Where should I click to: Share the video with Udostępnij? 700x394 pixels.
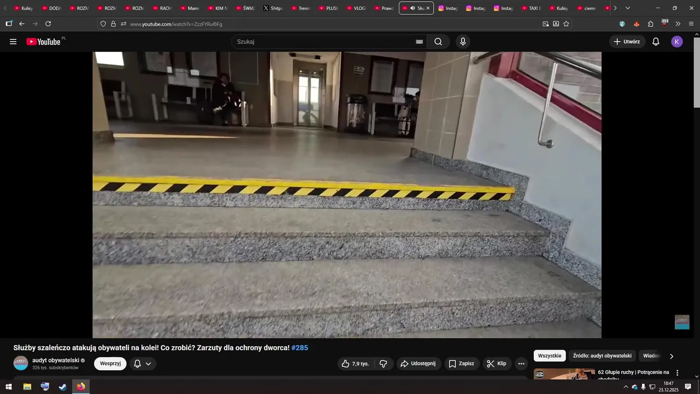[418, 363]
